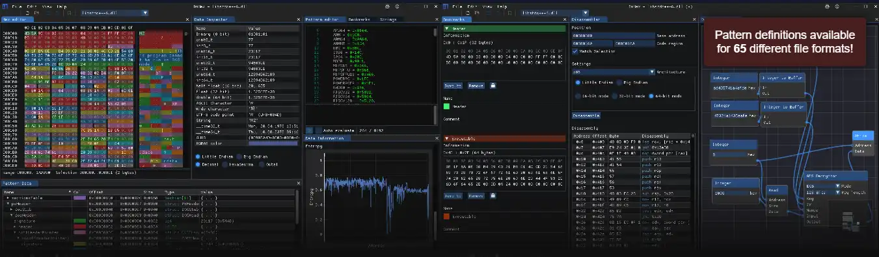
Task: Select Big Endian in Disassembler settings
Action: 629,82
